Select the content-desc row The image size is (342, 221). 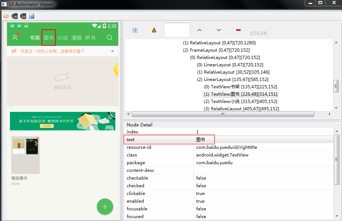(x=229, y=170)
